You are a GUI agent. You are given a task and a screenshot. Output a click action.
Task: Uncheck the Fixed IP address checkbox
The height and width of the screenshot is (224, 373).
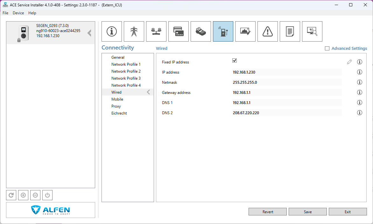[x=235, y=61]
